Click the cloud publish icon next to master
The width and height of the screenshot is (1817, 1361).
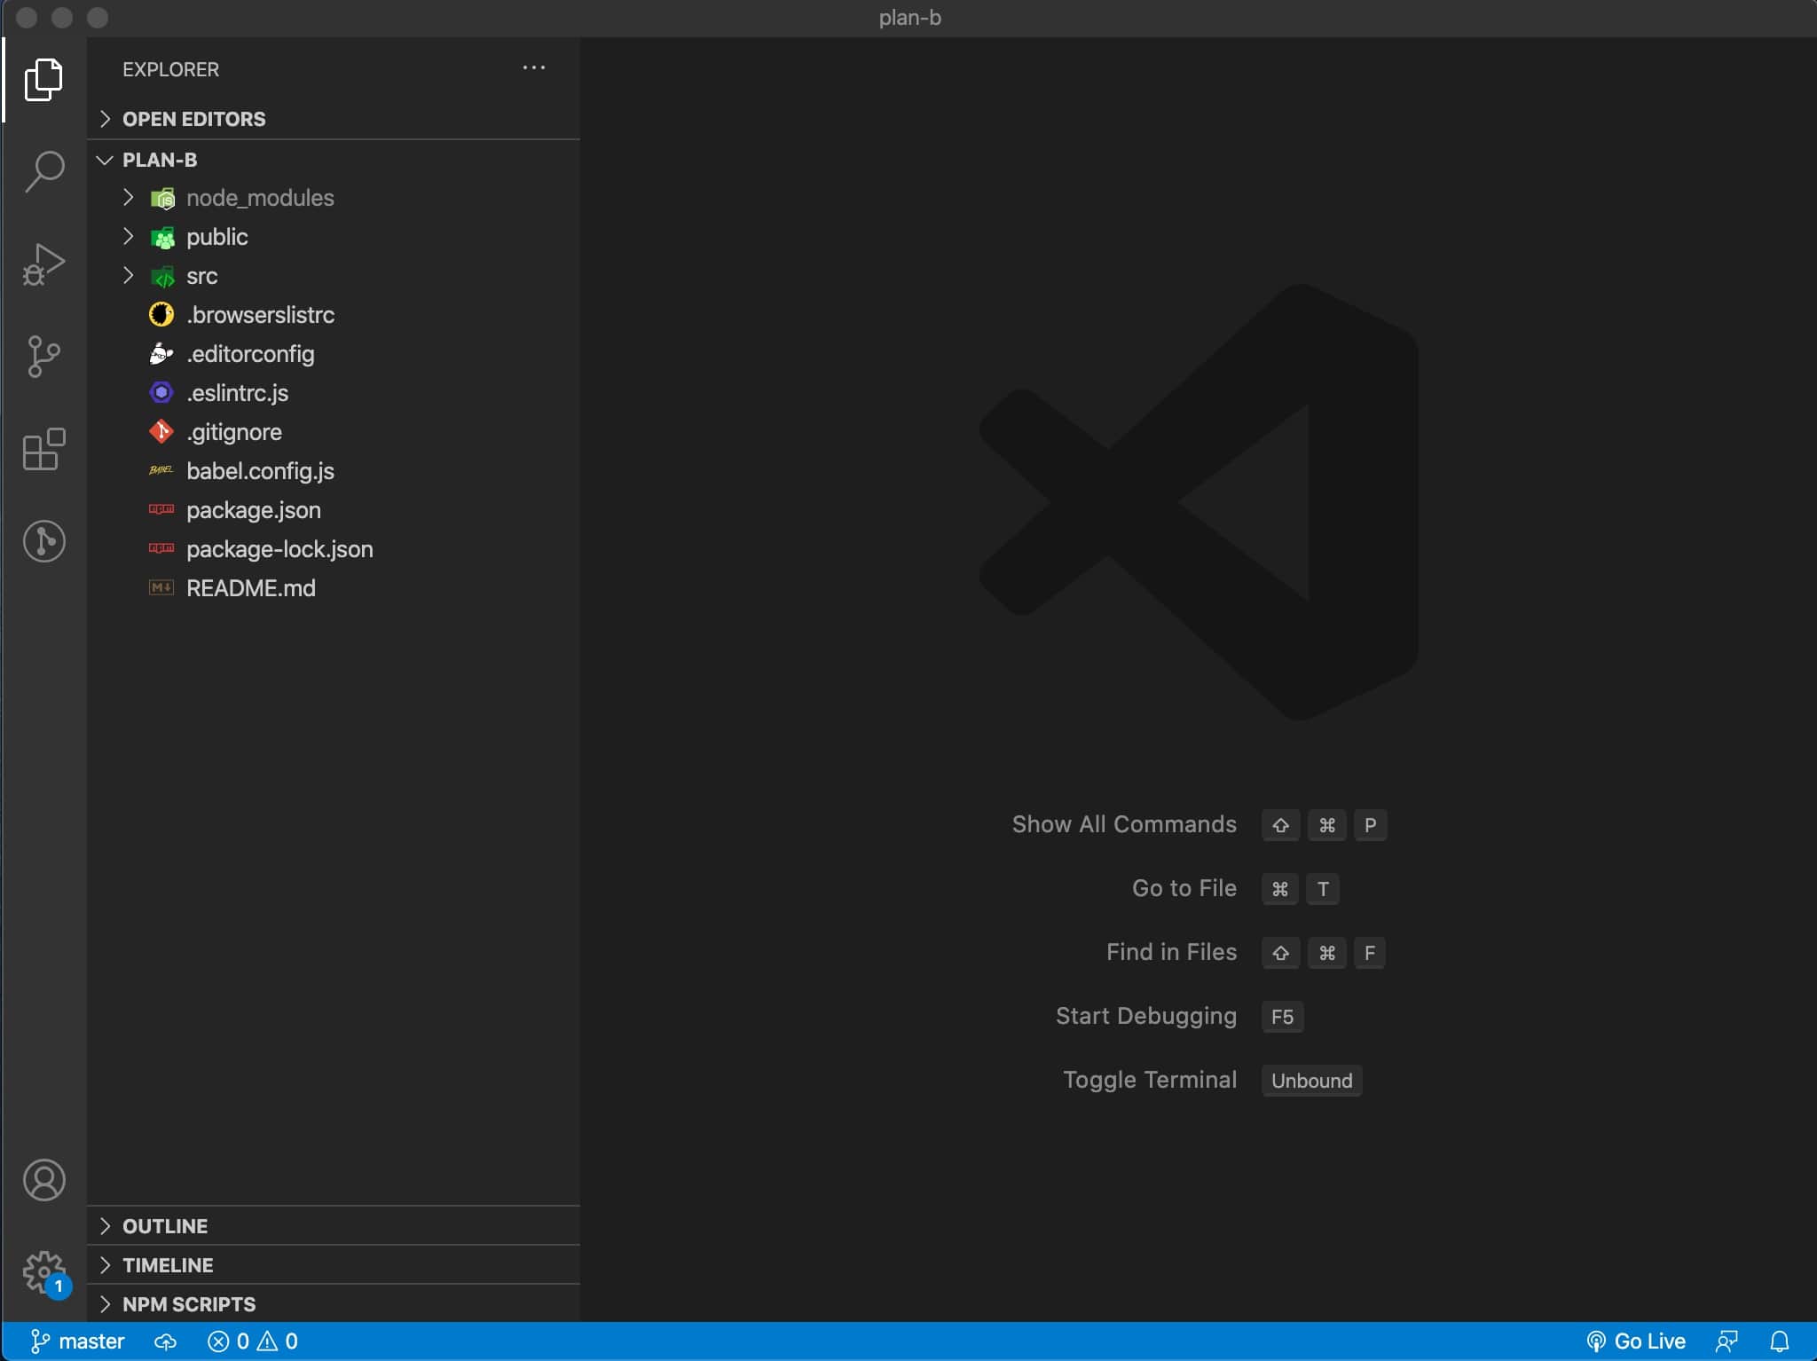(x=165, y=1341)
